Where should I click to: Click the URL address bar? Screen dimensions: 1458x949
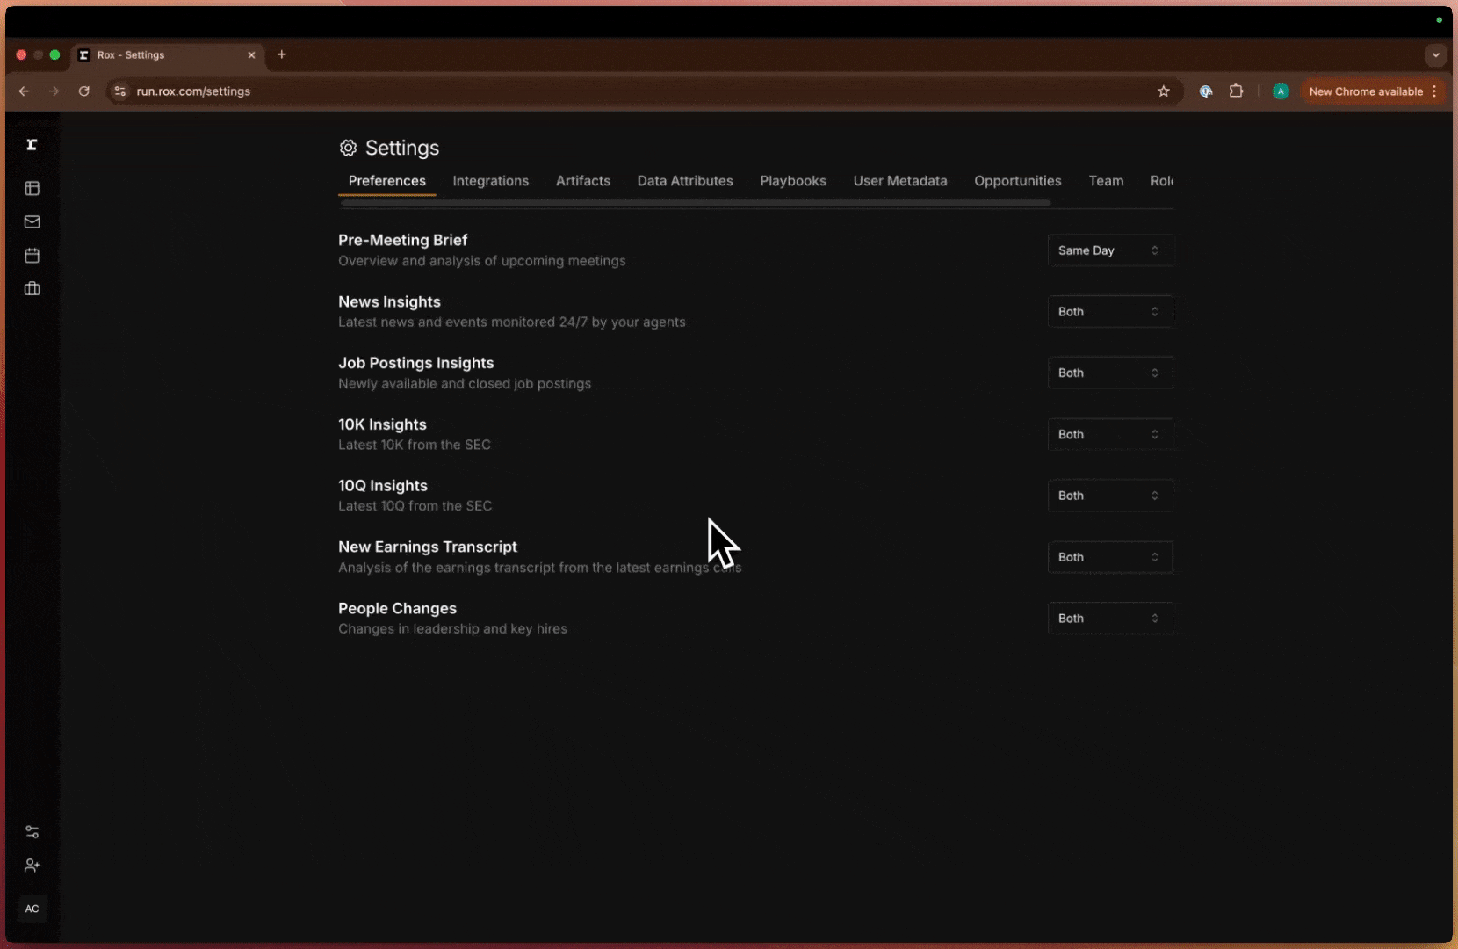pyautogui.click(x=615, y=91)
